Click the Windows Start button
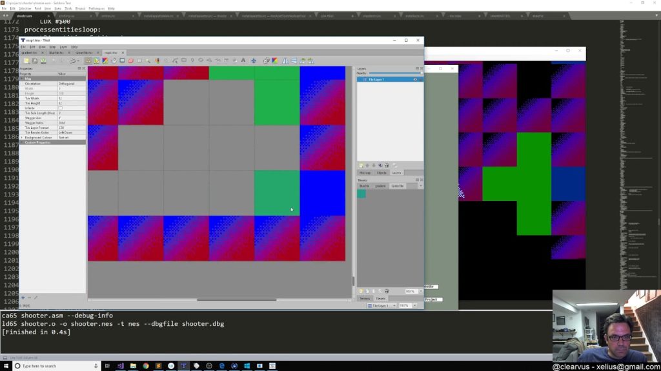Image resolution: width=661 pixels, height=371 pixels. coord(6,366)
